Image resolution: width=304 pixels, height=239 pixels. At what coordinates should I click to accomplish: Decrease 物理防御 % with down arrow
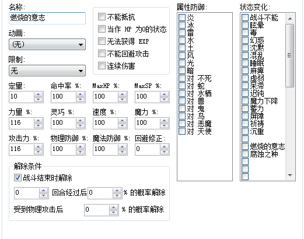pos(80,152)
